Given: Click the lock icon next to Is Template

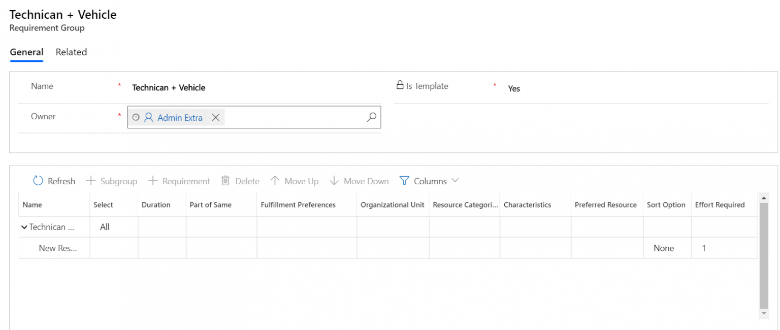Looking at the screenshot, I should 400,85.
